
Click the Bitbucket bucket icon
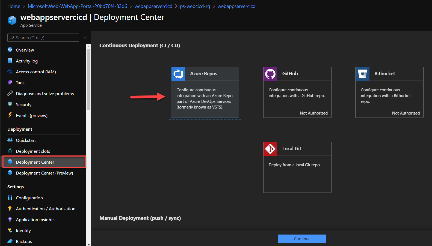(x=362, y=74)
